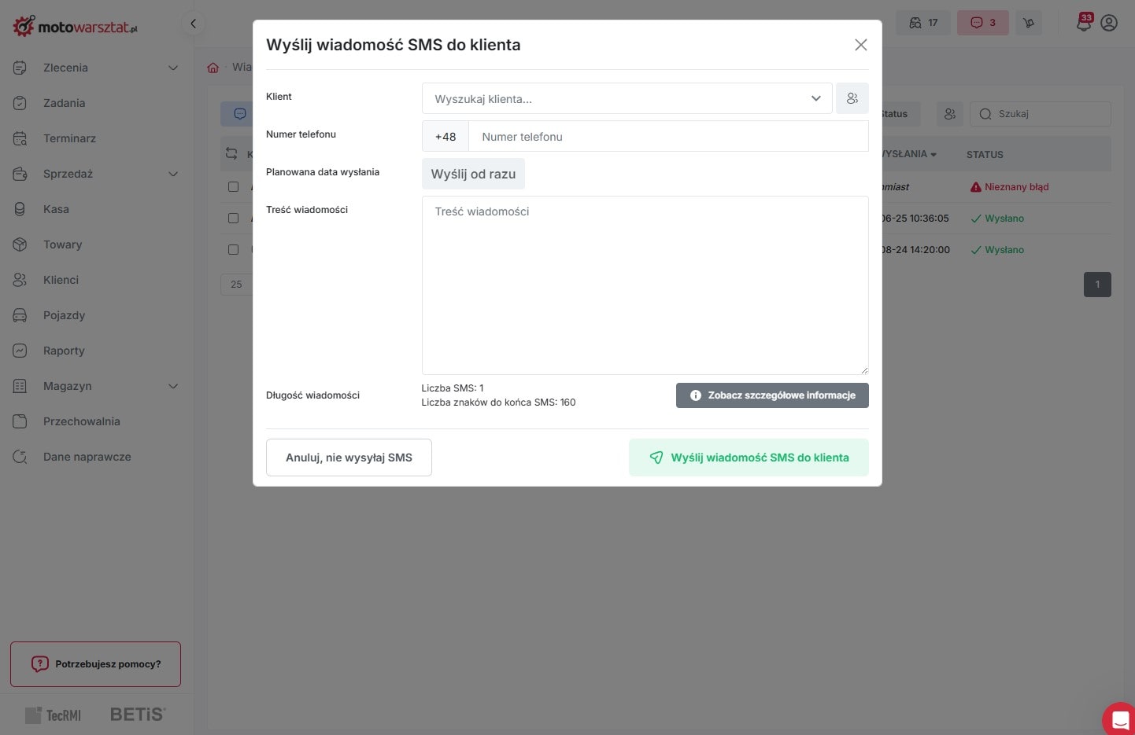Open Terminarz from the sidebar
The image size is (1135, 735).
69,138
